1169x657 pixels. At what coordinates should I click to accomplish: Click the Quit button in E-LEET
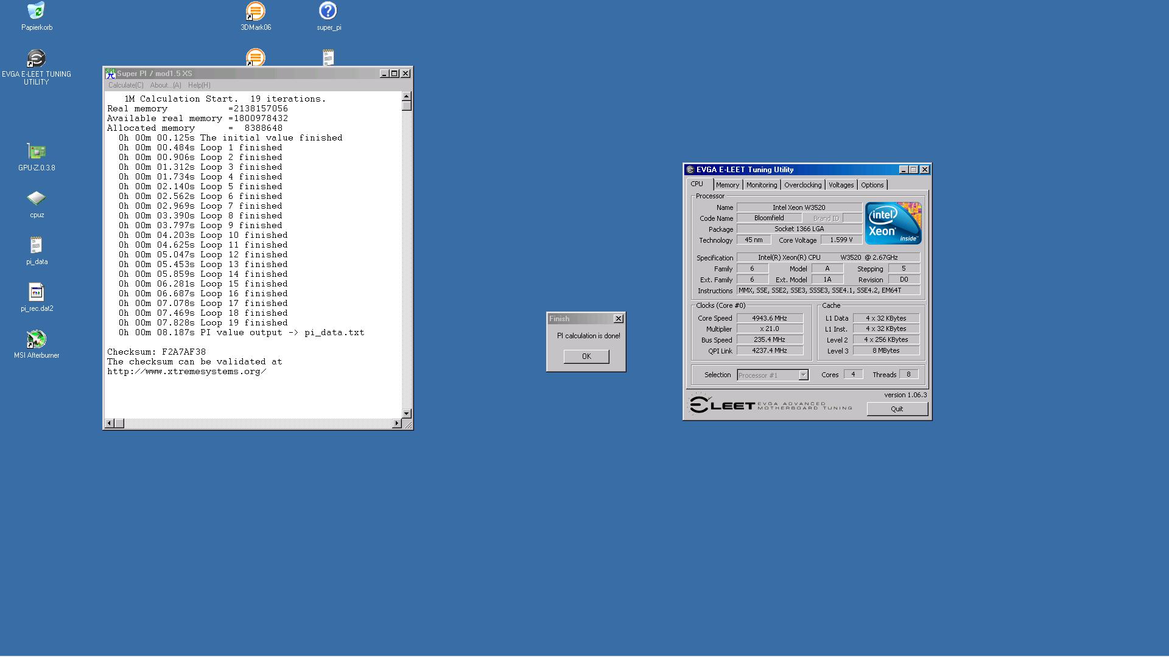[897, 409]
